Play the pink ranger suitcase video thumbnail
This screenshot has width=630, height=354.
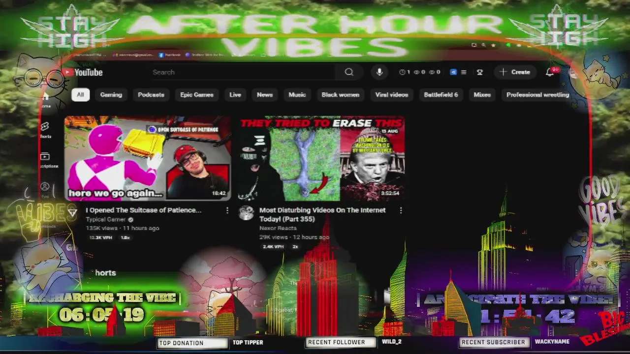point(148,159)
